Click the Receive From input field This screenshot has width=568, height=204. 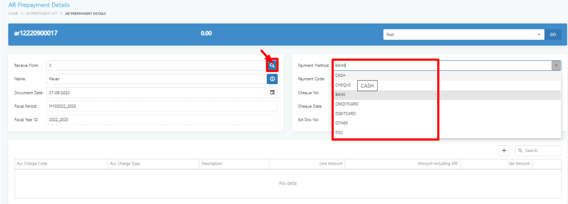[156, 65]
